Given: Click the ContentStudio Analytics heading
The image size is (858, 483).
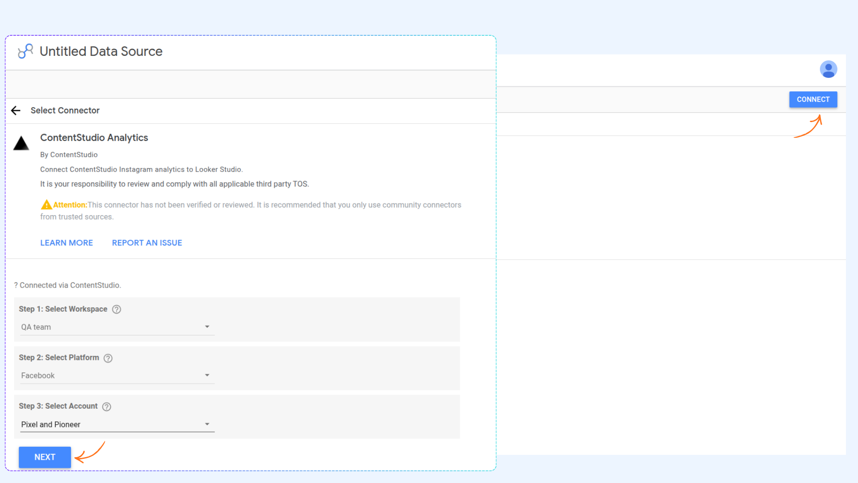Looking at the screenshot, I should [94, 138].
